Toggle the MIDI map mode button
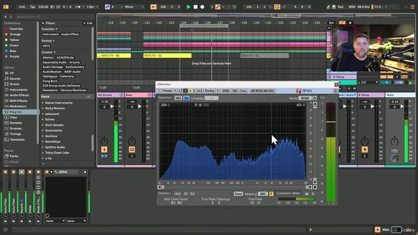 click(x=352, y=7)
